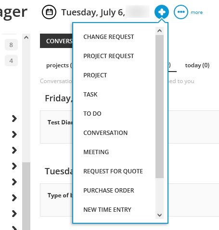Screen dimensions: 219x230
Task: Select CHANGE REQUEST from the menu
Action: coord(109,37)
